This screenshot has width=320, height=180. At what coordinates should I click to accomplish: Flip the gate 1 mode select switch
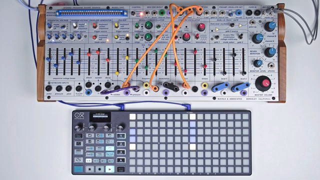pos(217,37)
